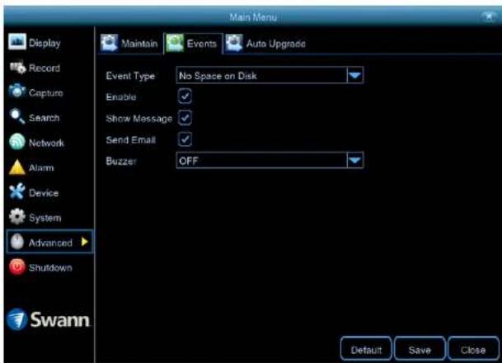
Task: Click the Advanced mouse icon
Action: 17,242
